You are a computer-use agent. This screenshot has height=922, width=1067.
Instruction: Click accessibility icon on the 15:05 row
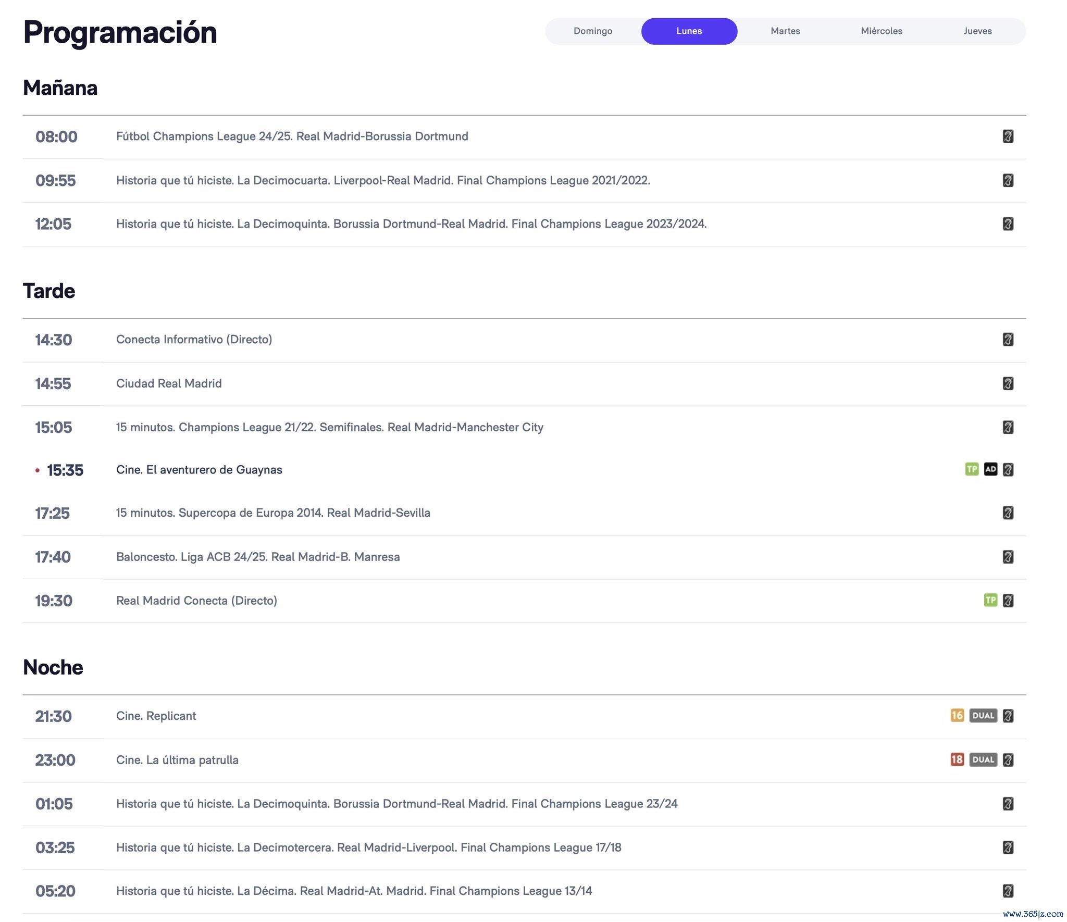tap(1008, 427)
